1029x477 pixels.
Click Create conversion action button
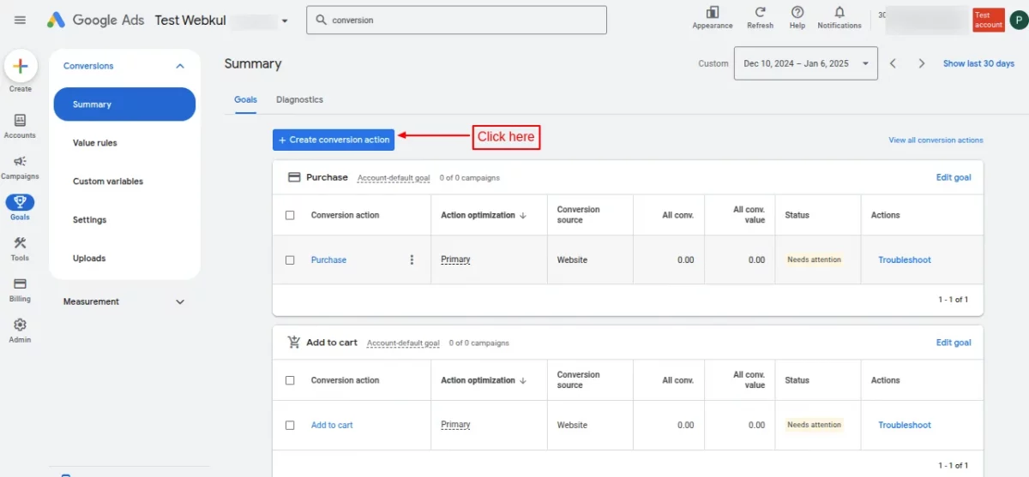tap(334, 140)
